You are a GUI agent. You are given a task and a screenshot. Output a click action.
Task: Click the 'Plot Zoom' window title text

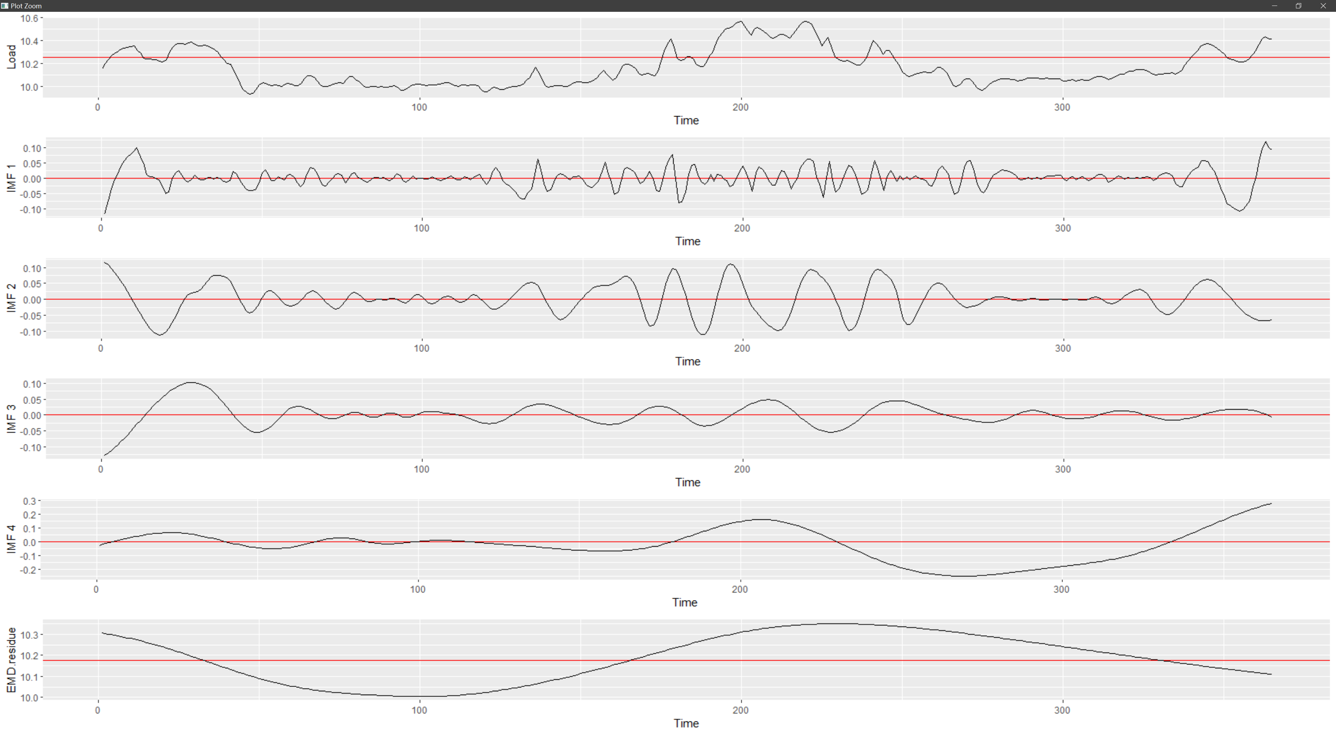pos(26,6)
